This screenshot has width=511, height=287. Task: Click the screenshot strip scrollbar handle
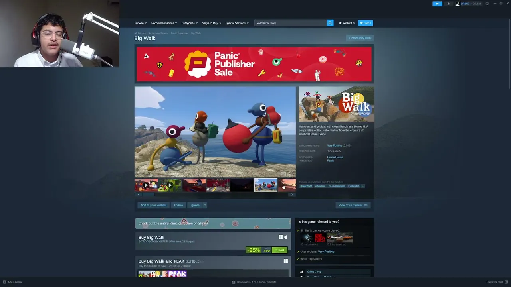[148, 195]
